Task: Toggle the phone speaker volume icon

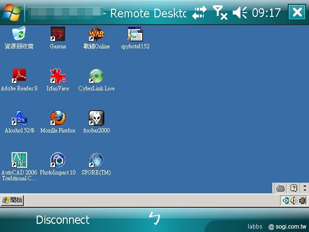Action: (240, 13)
